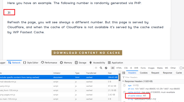The height and width of the screenshot is (102, 184).
Task: Open the Headers details tab
Action: point(132,73)
